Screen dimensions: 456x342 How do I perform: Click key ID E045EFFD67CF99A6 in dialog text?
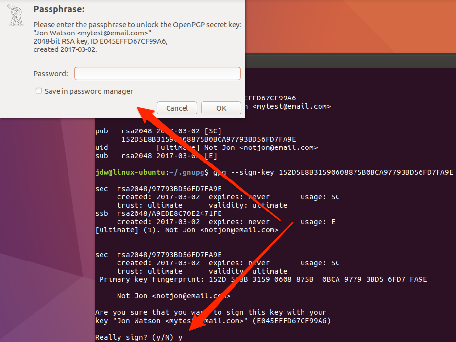tap(133, 41)
